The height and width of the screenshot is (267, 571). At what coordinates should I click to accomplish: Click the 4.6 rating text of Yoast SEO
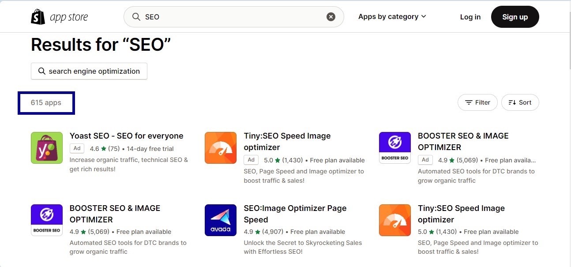(94, 149)
